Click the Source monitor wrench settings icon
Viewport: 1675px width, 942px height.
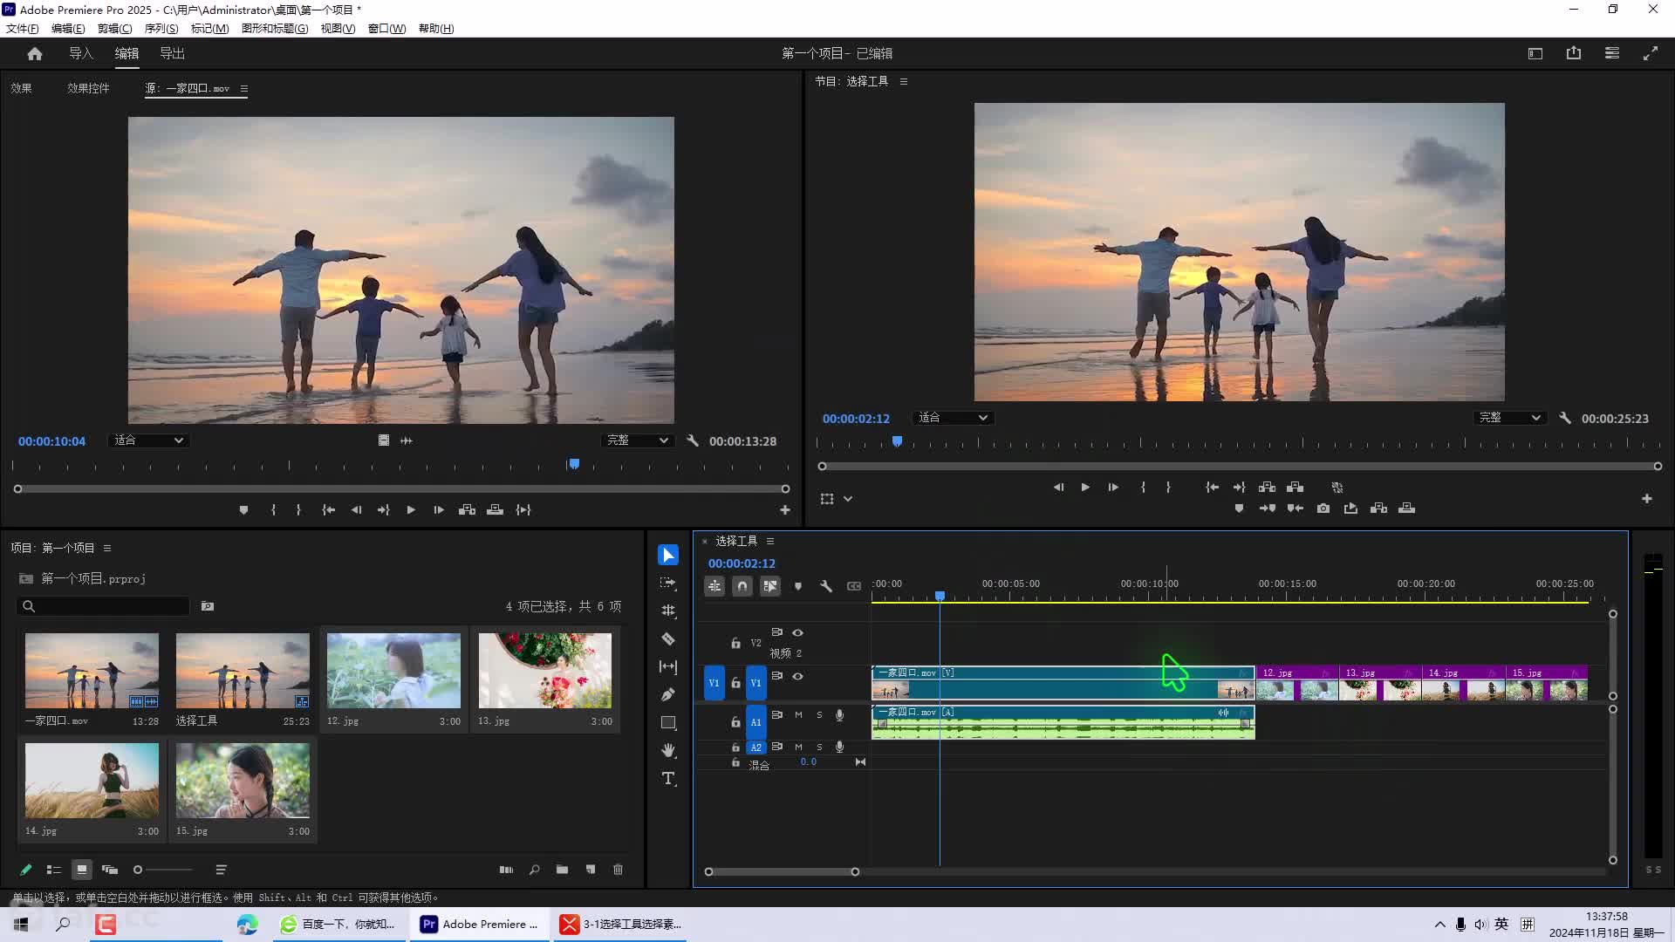click(x=693, y=440)
